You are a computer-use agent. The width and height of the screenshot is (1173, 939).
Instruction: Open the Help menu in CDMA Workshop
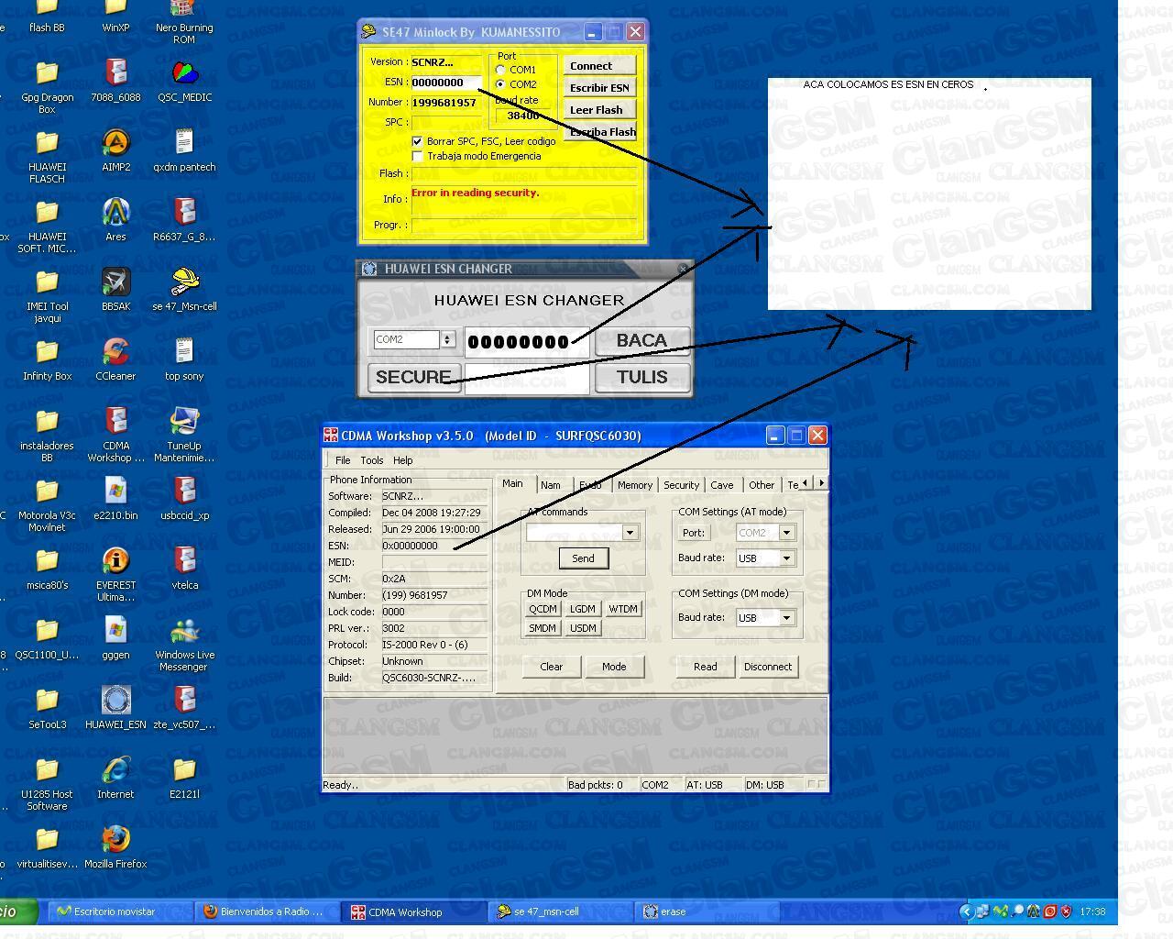tap(403, 460)
